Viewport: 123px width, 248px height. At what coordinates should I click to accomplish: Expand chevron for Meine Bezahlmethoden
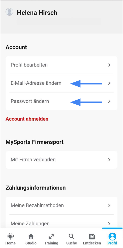109,205
